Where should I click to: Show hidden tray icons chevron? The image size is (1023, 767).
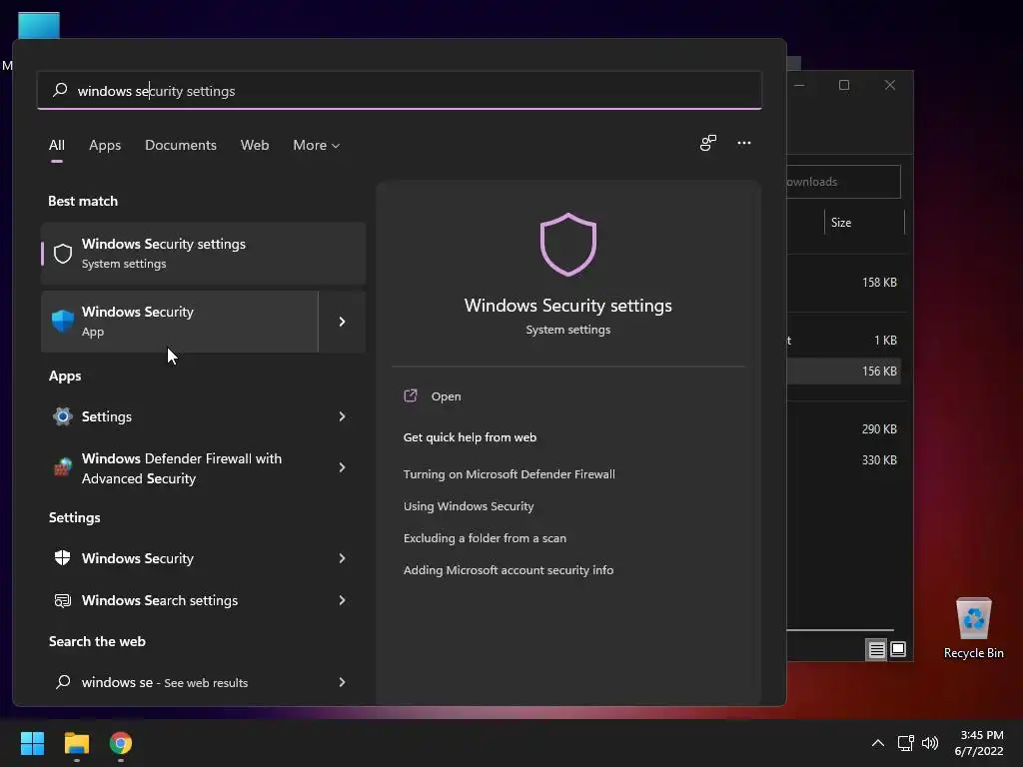click(878, 743)
